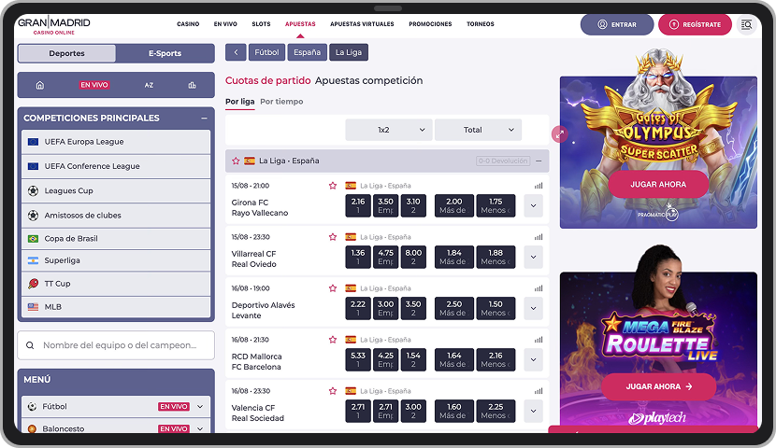This screenshot has height=448, width=776.
Task: Click the Gran Madrid Casino Online logo
Action: [54, 26]
